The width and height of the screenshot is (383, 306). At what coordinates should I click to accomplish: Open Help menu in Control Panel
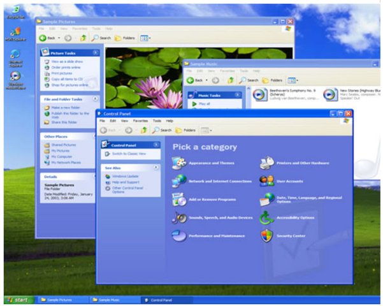[x=170, y=120]
